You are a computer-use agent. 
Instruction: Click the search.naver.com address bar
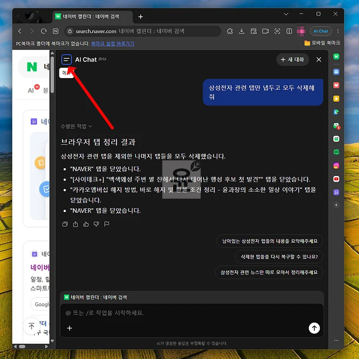coord(143,31)
